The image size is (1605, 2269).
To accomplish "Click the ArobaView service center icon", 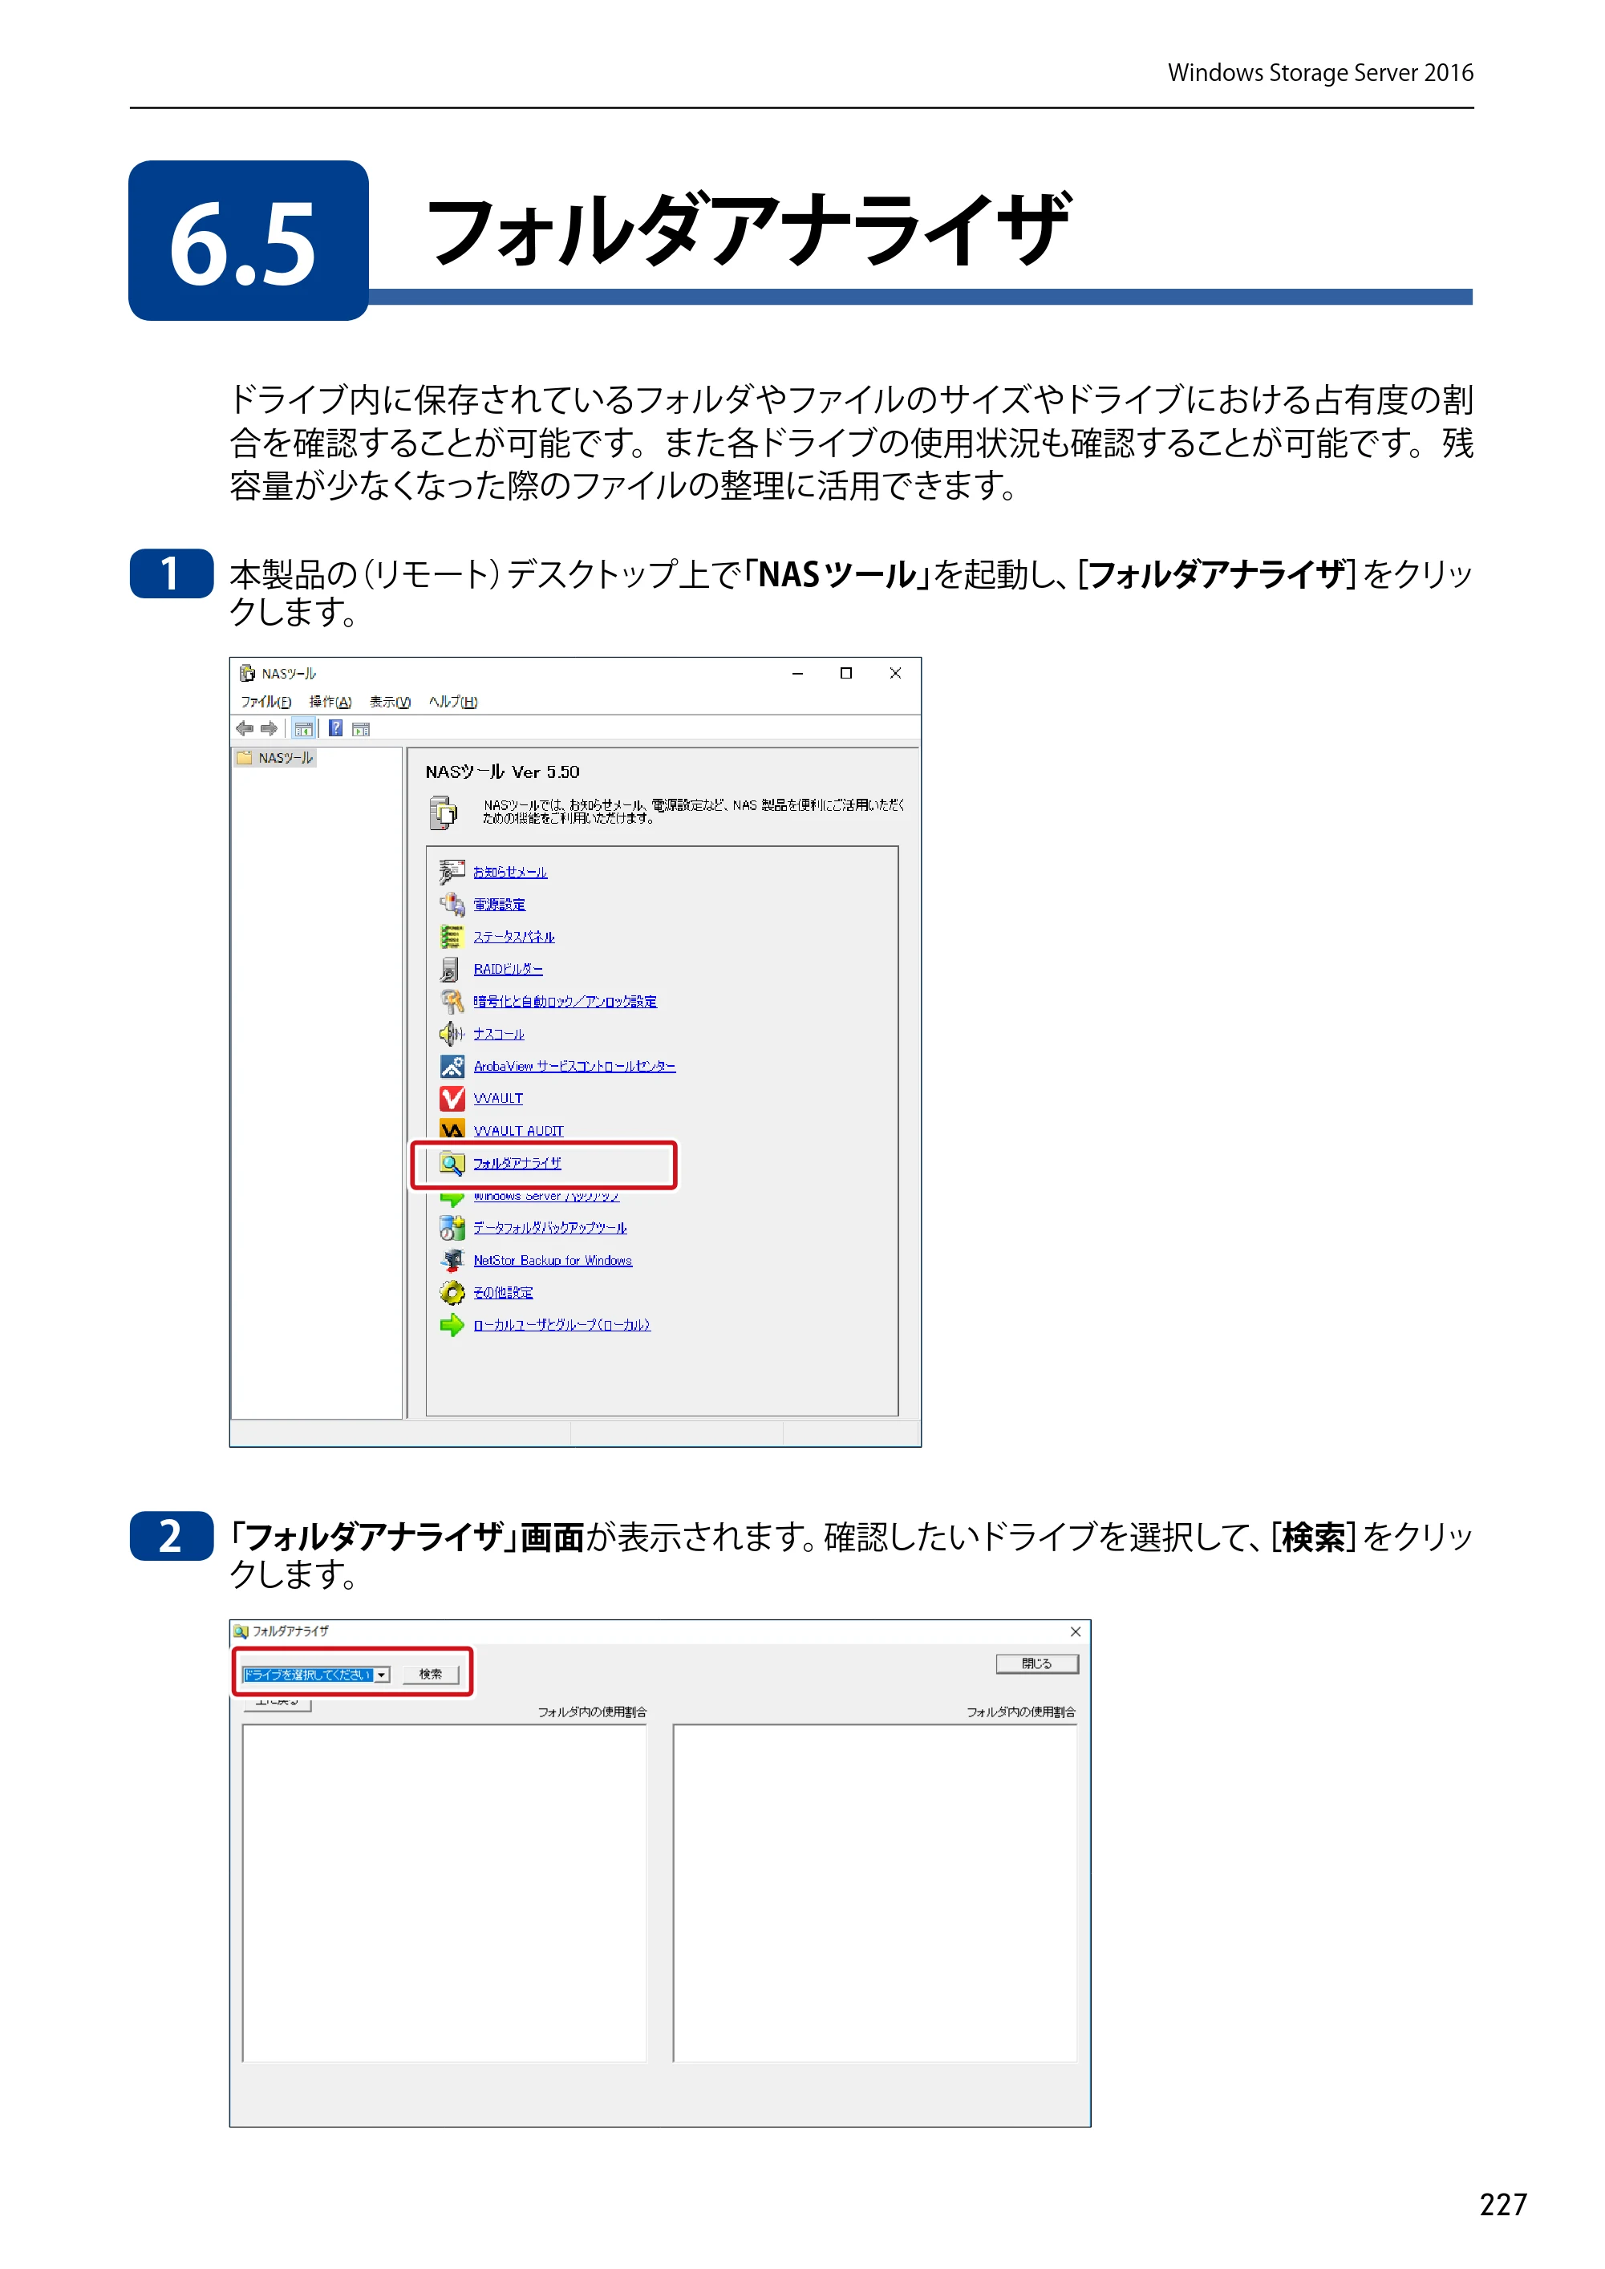I will click(x=452, y=1066).
